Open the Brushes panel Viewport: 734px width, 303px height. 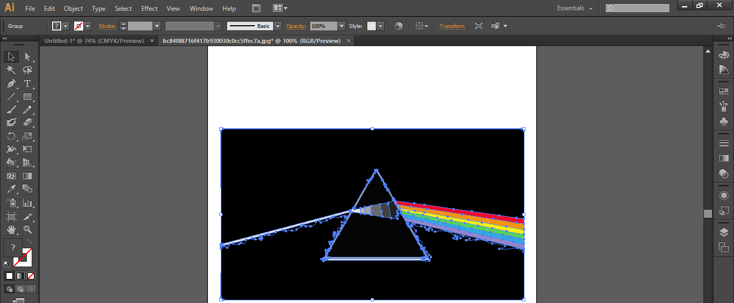point(724,106)
